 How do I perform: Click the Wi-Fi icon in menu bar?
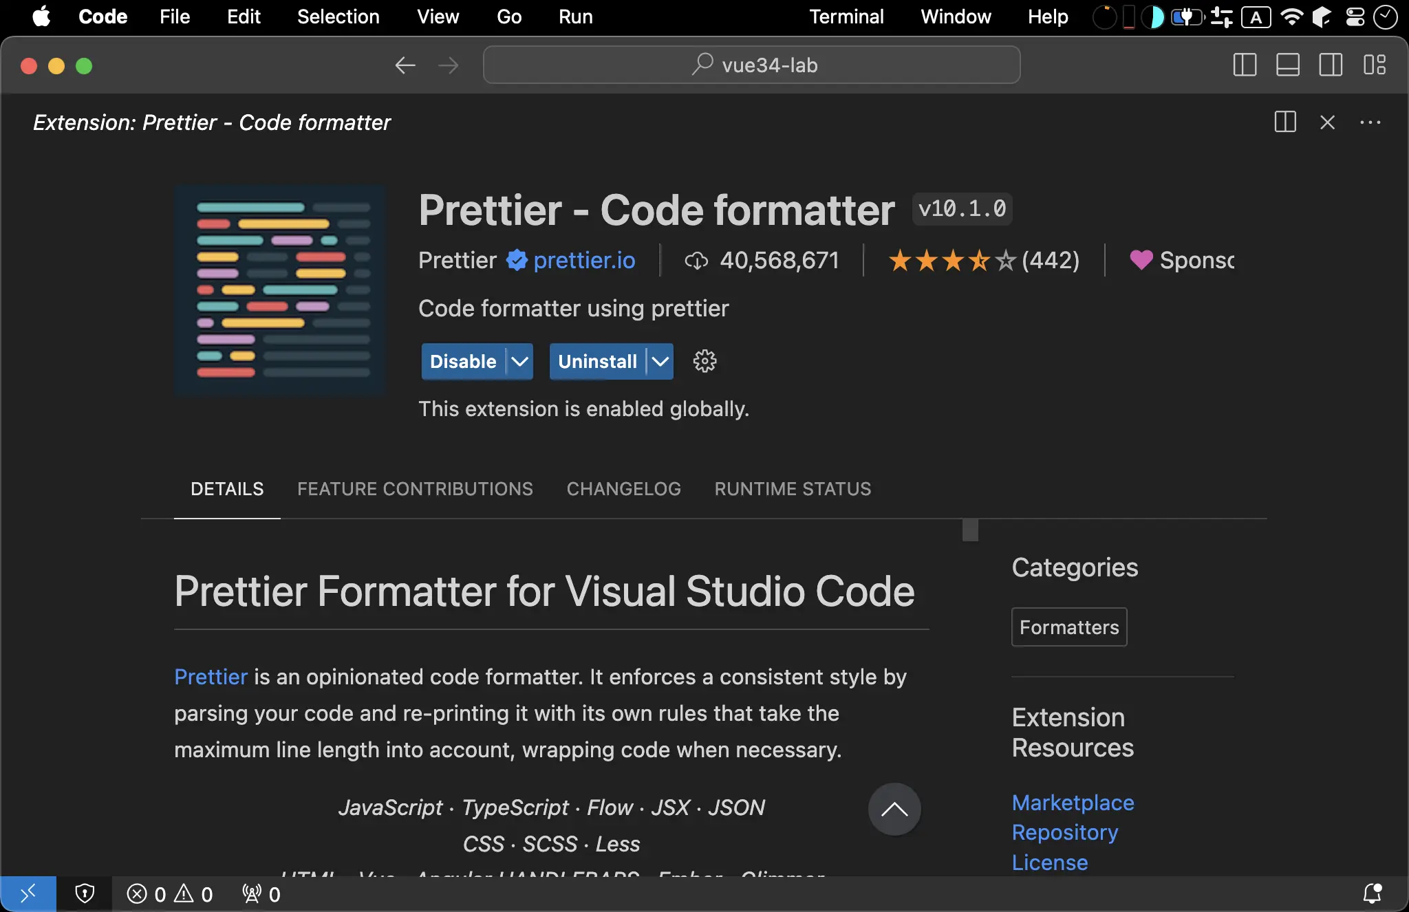pos(1291,17)
